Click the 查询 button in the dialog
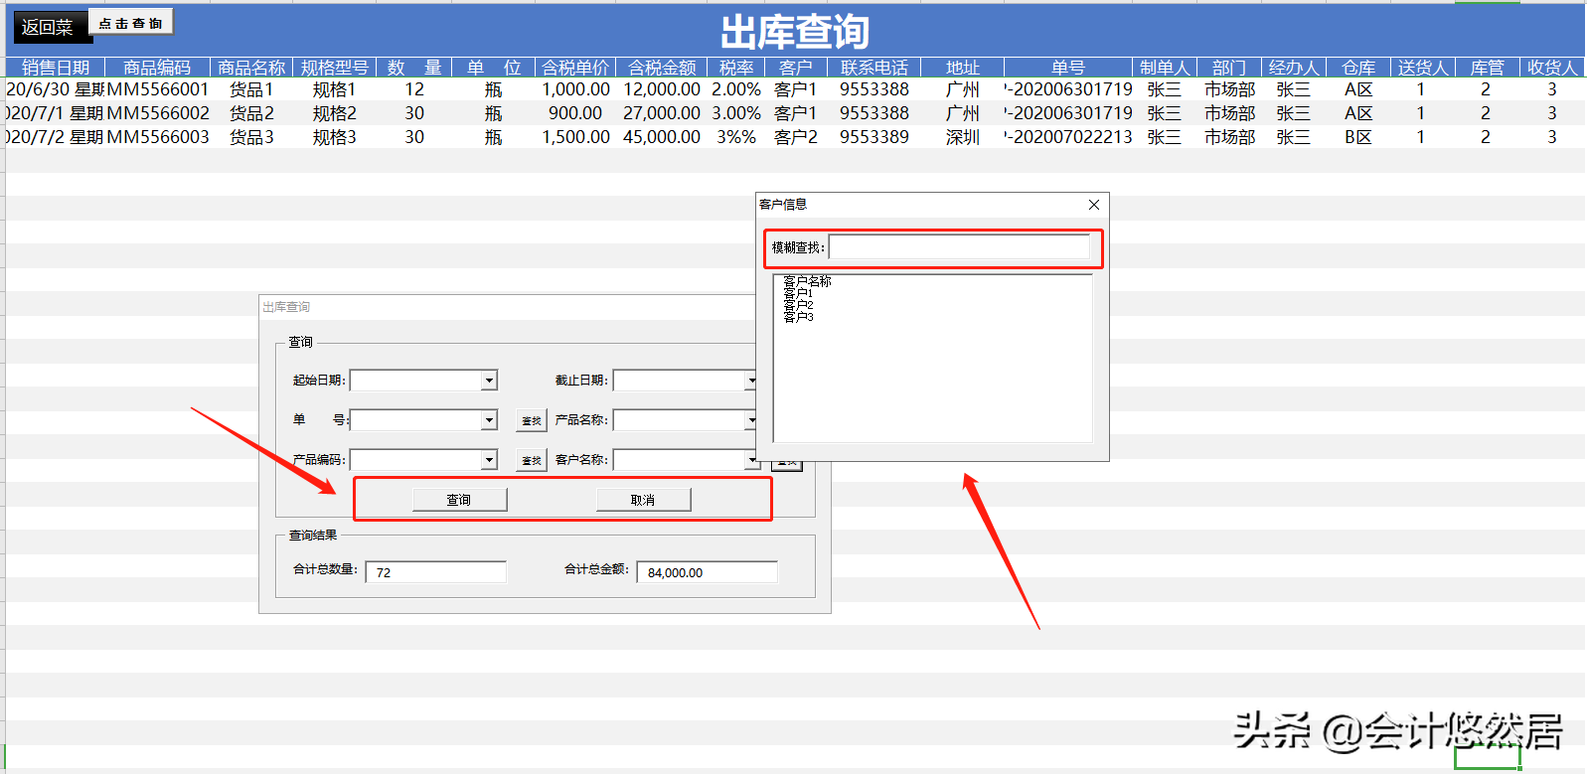Screen dimensions: 1587x774 coord(459,500)
